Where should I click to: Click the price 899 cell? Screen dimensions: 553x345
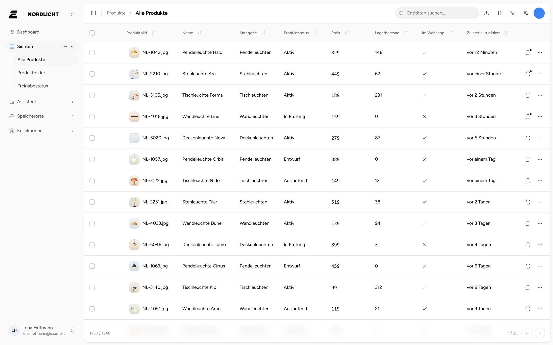coord(335,245)
